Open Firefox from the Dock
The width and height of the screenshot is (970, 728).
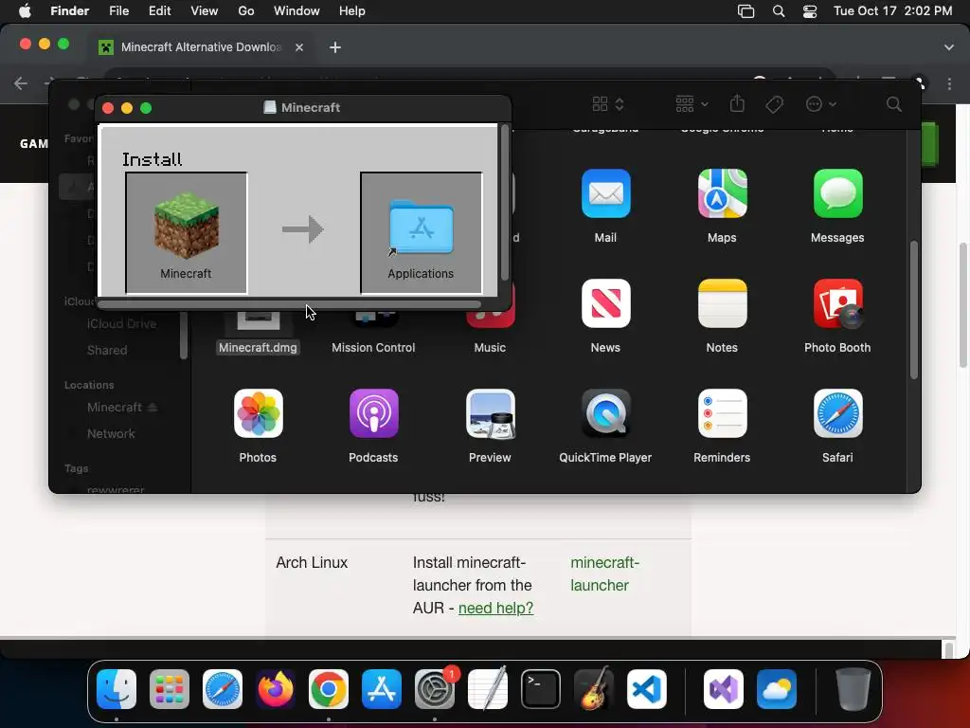click(x=276, y=689)
